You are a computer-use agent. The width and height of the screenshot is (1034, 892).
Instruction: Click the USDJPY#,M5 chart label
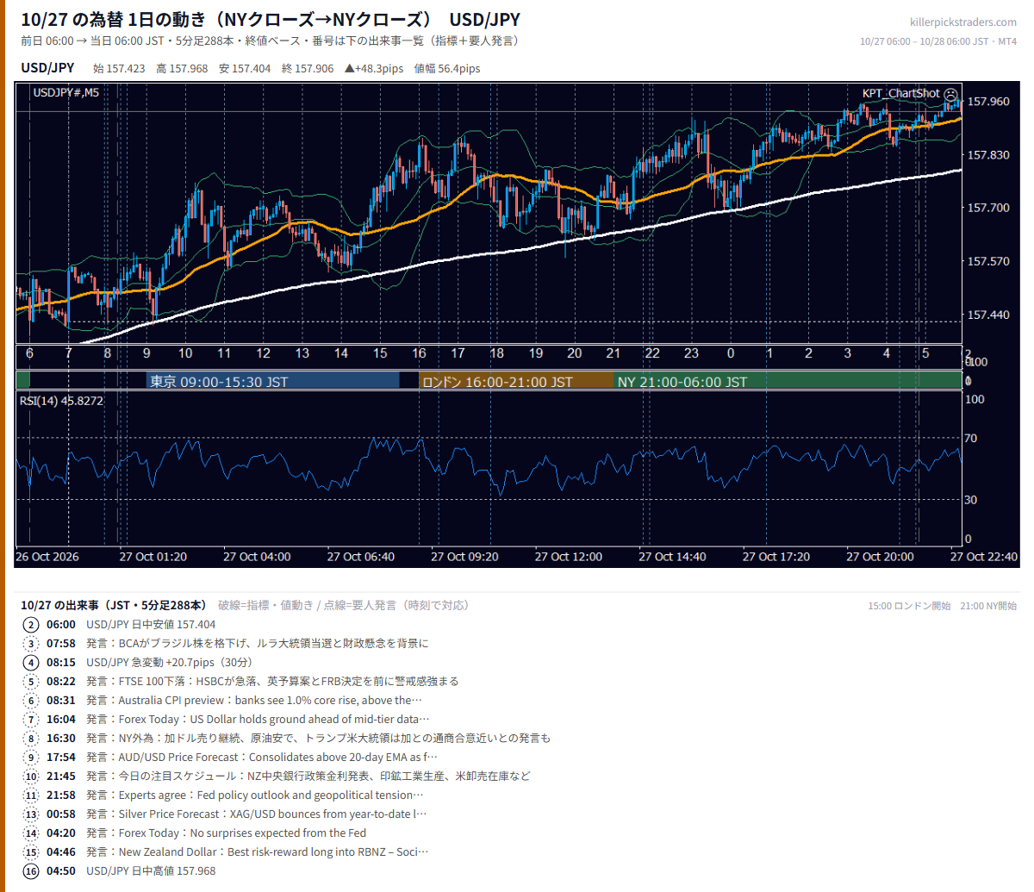tap(65, 93)
